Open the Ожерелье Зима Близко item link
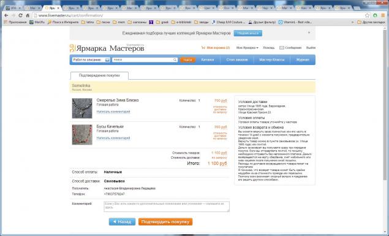This screenshot has width=389, height=236. pyautogui.click(x=118, y=101)
